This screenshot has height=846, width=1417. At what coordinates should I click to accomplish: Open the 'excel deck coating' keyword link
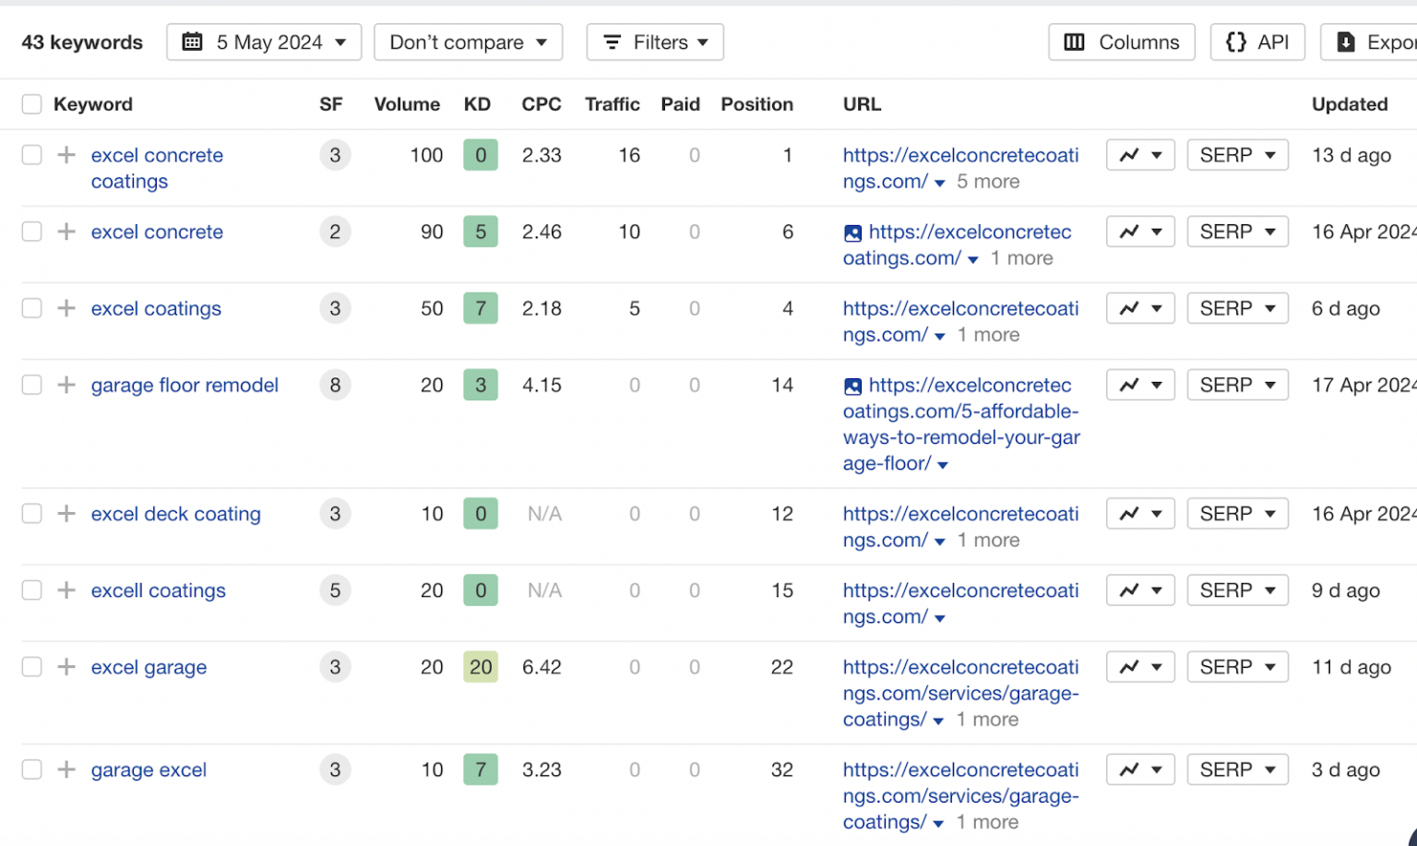(x=175, y=514)
